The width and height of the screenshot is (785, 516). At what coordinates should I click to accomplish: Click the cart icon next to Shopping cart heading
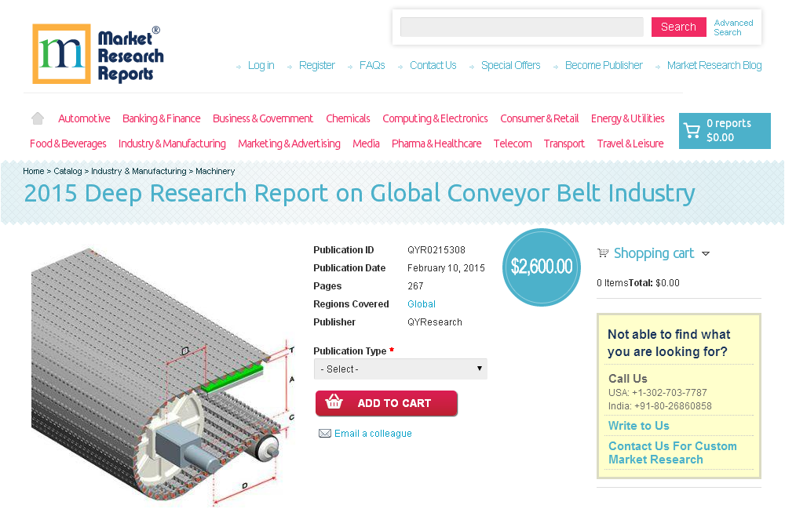click(x=603, y=253)
